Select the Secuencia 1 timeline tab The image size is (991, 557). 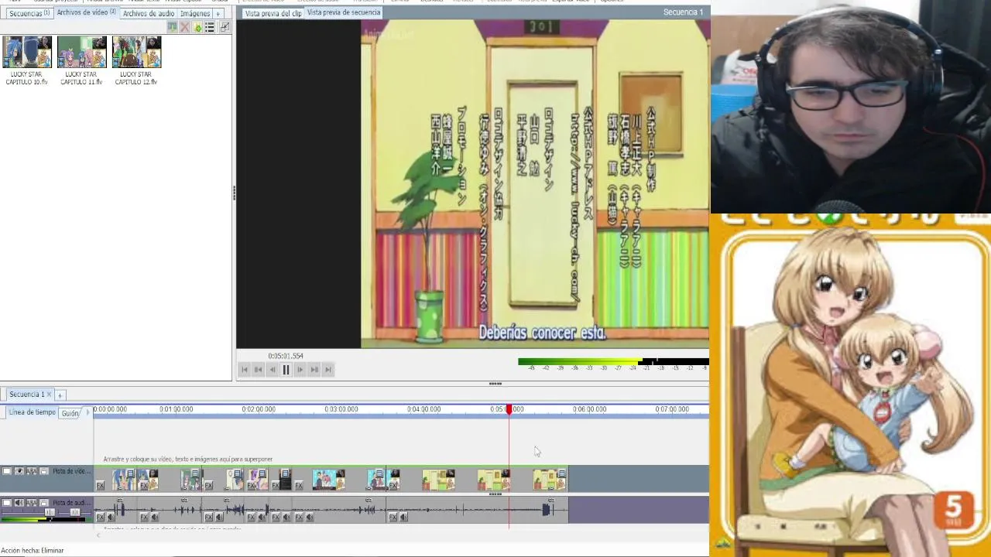point(26,395)
